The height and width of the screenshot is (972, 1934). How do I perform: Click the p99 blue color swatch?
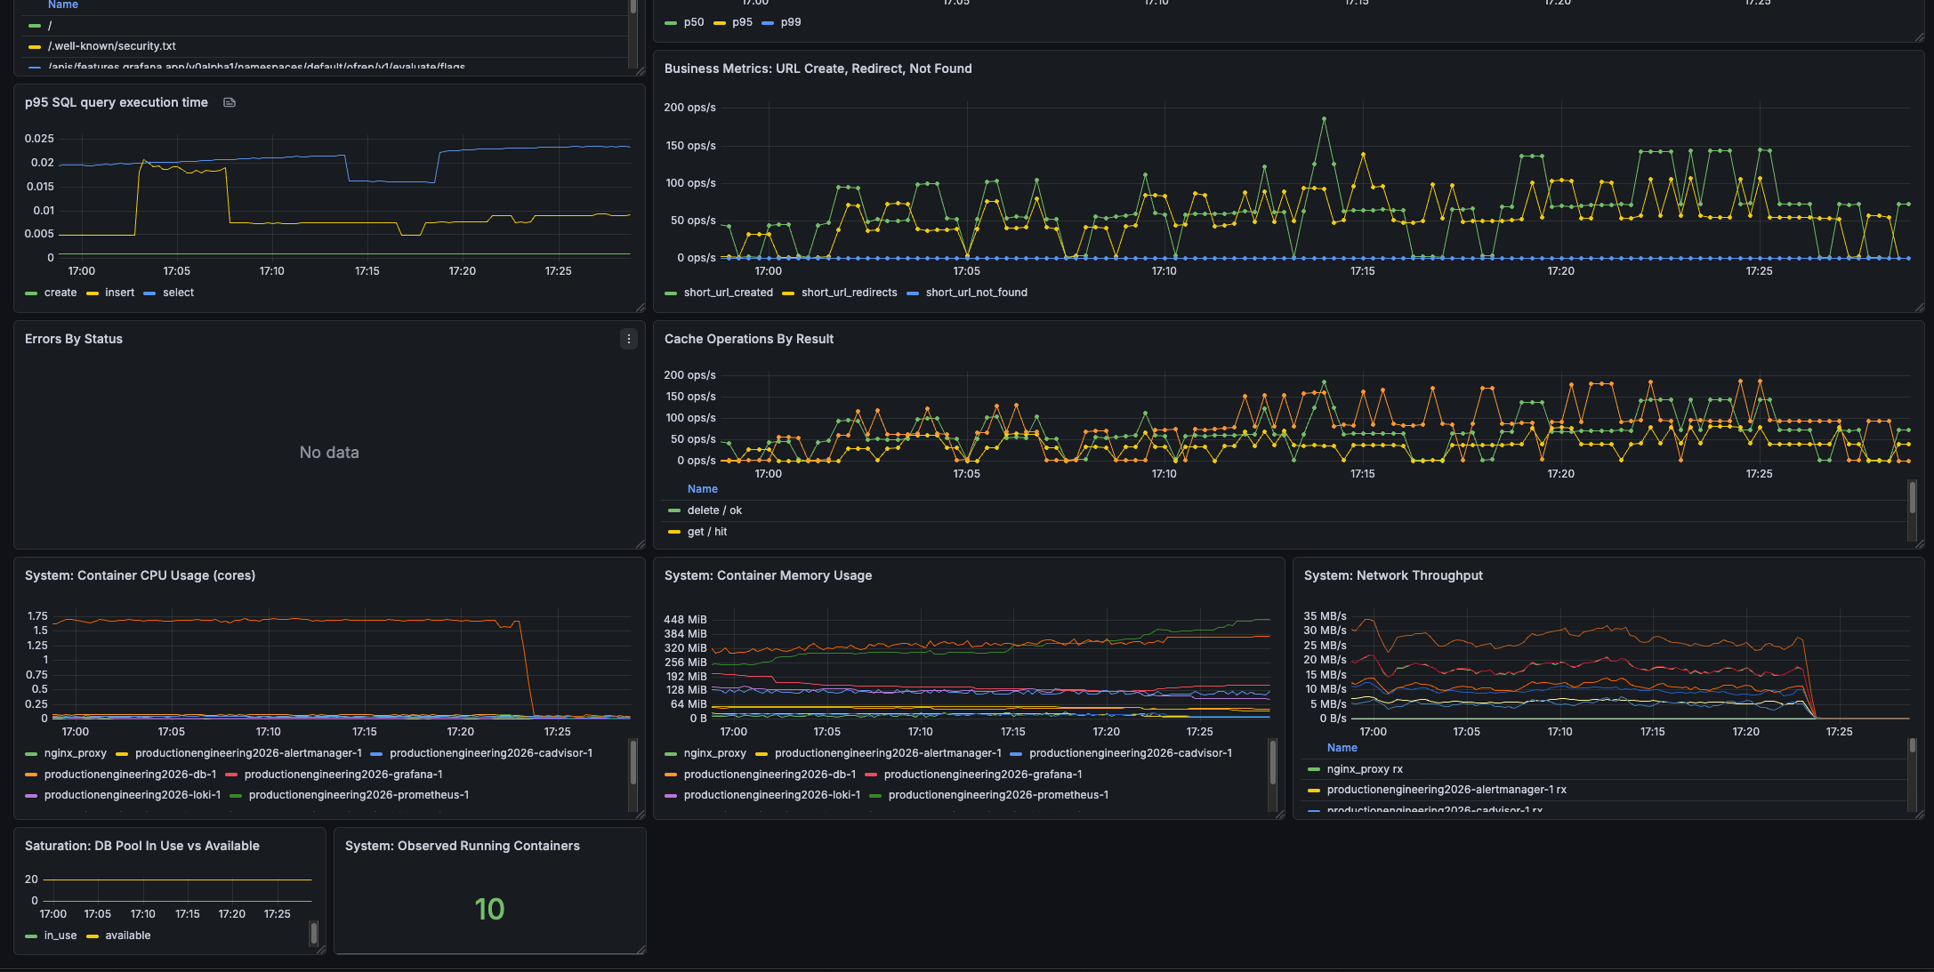click(x=768, y=23)
